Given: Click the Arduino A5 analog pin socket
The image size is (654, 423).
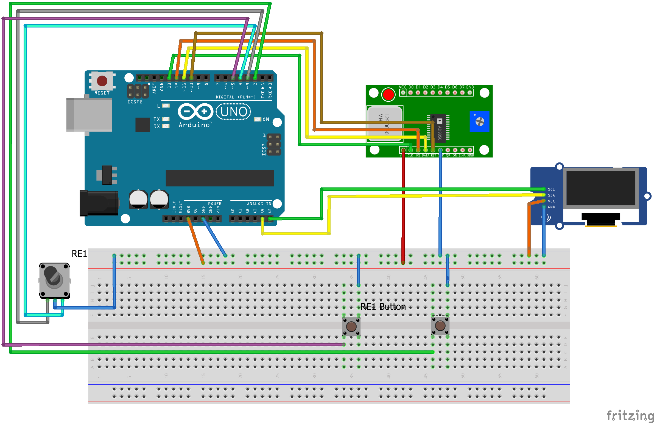Looking at the screenshot, I should coord(270,219).
